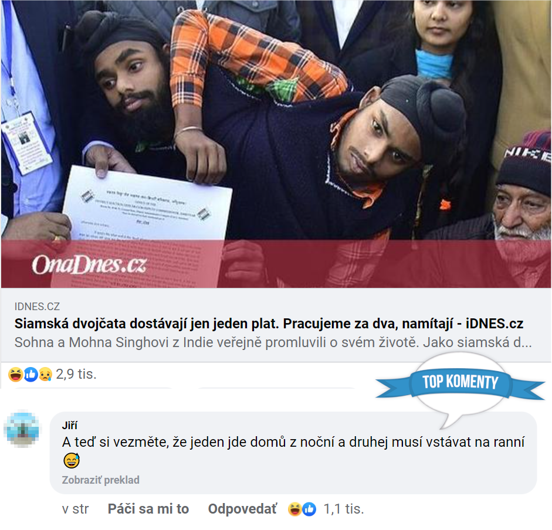The height and width of the screenshot is (530, 552).
Task: Open the article headline about Siamská dvojčata
Action: tap(269, 324)
